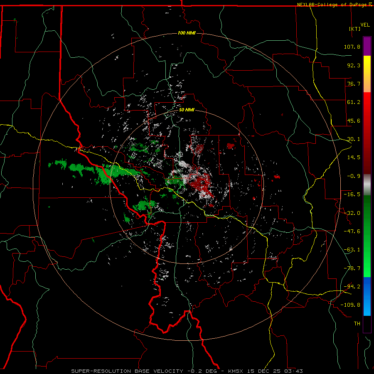
Task: Select the -16.5 legend value
Action: 352,194
